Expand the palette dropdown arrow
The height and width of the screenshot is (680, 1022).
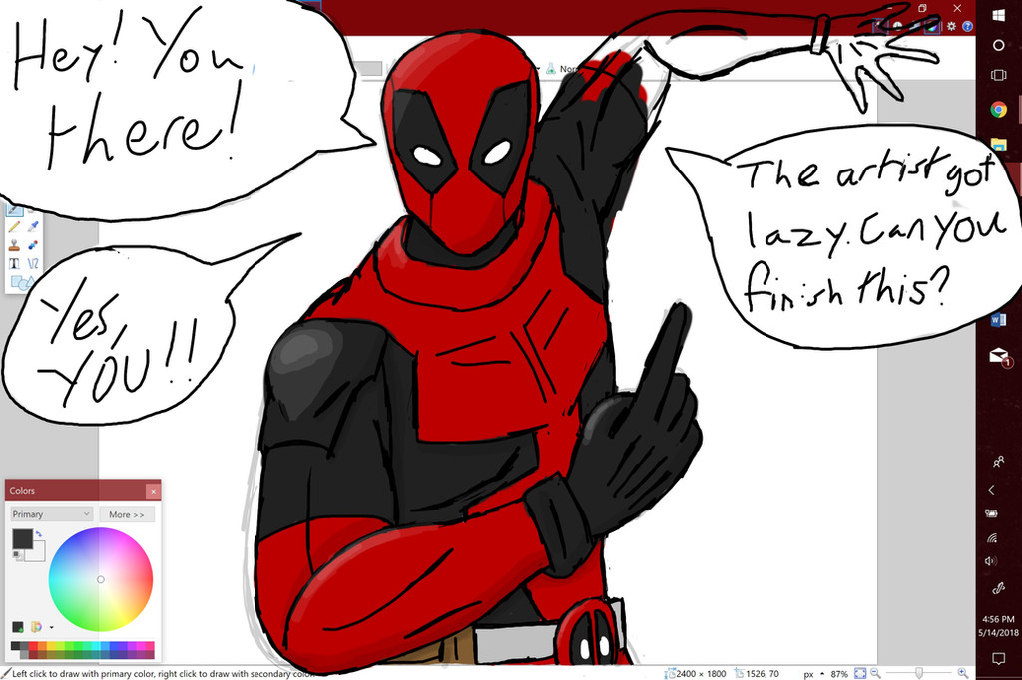(52, 628)
